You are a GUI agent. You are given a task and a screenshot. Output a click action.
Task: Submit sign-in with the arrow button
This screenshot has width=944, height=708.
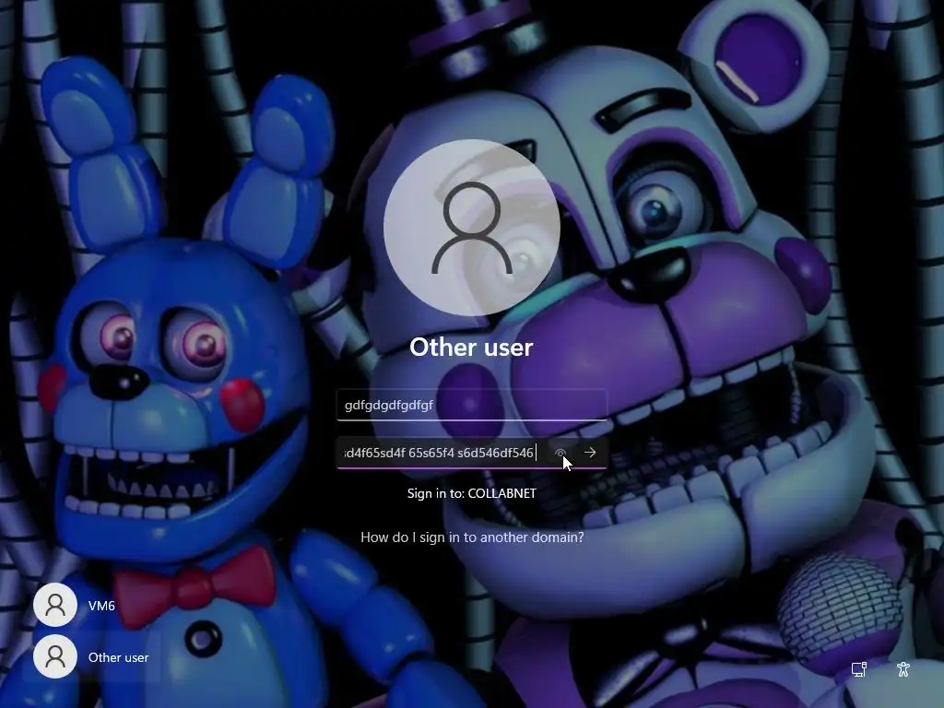[x=590, y=453]
